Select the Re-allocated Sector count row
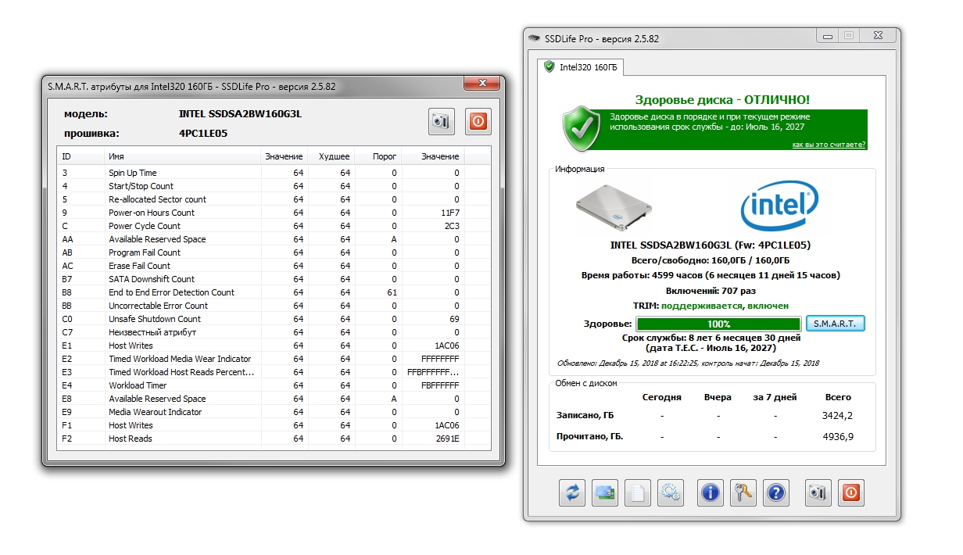This screenshot has height=555, width=963. [274, 199]
